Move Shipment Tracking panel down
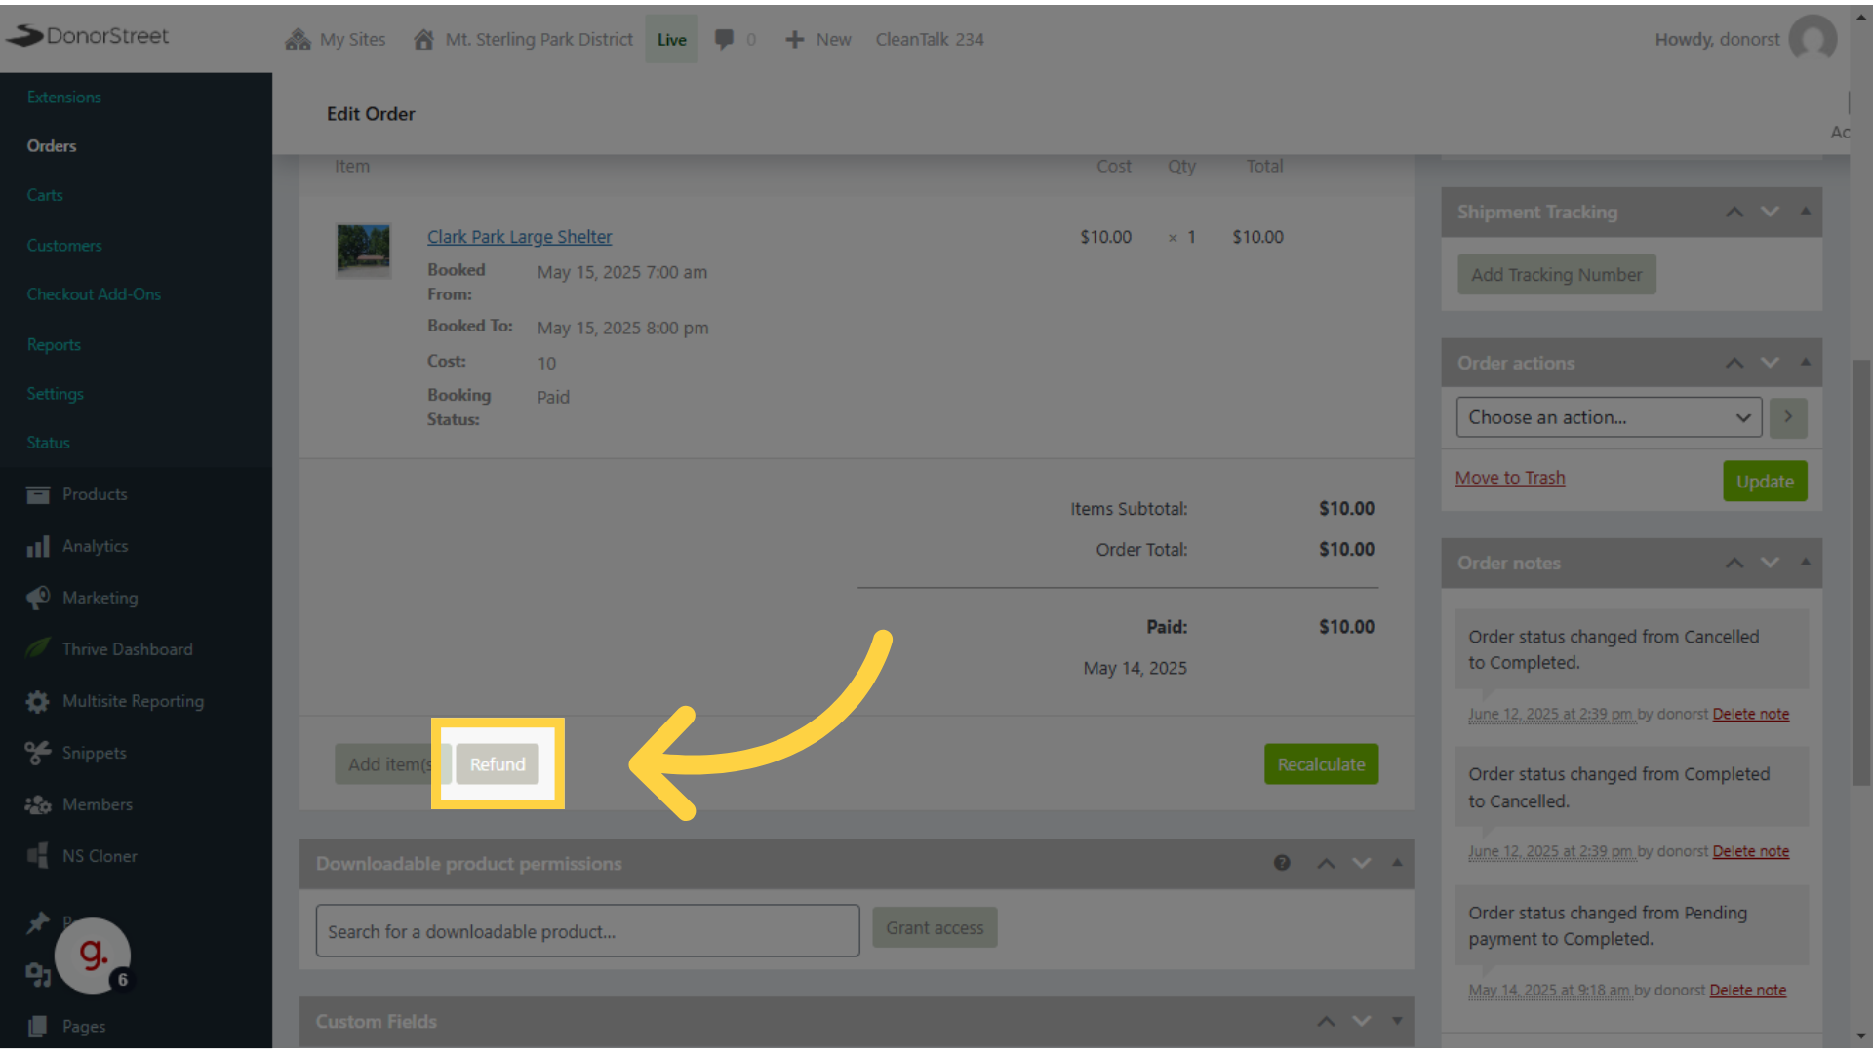This screenshot has width=1873, height=1053. (1770, 212)
